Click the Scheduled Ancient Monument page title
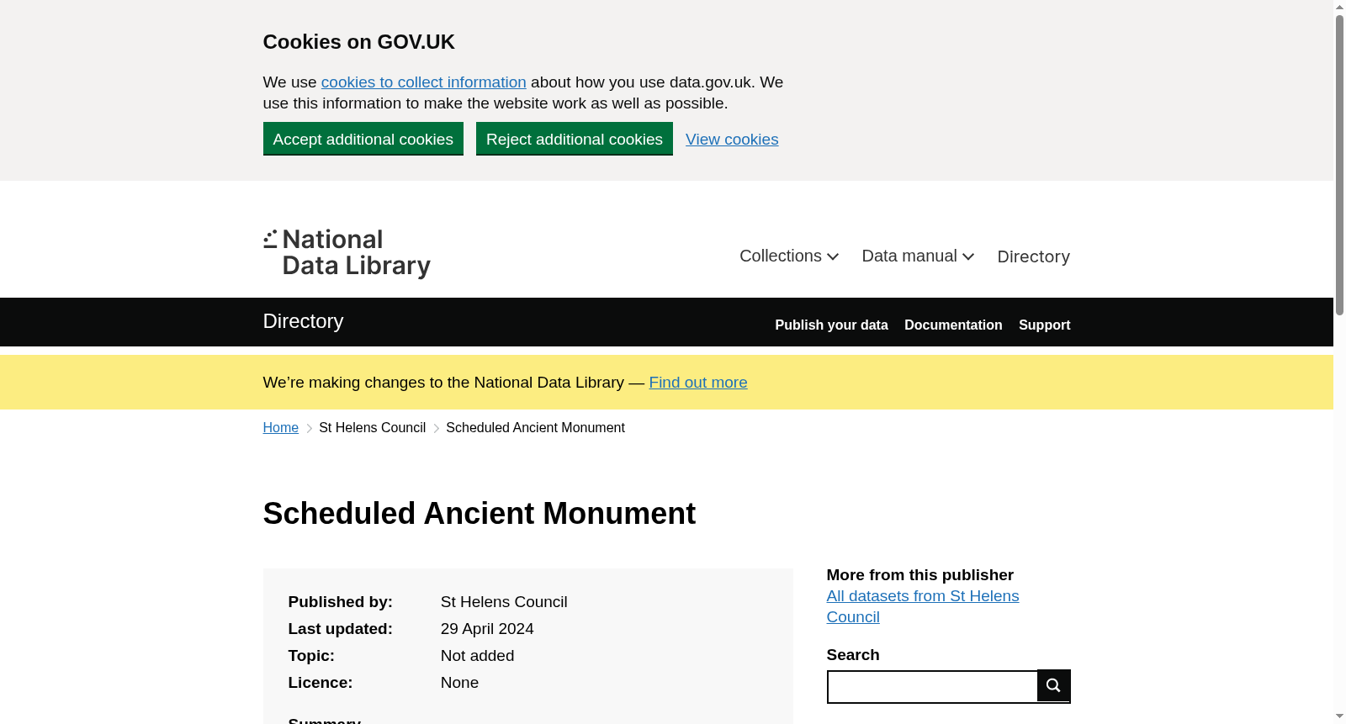 coord(480,514)
